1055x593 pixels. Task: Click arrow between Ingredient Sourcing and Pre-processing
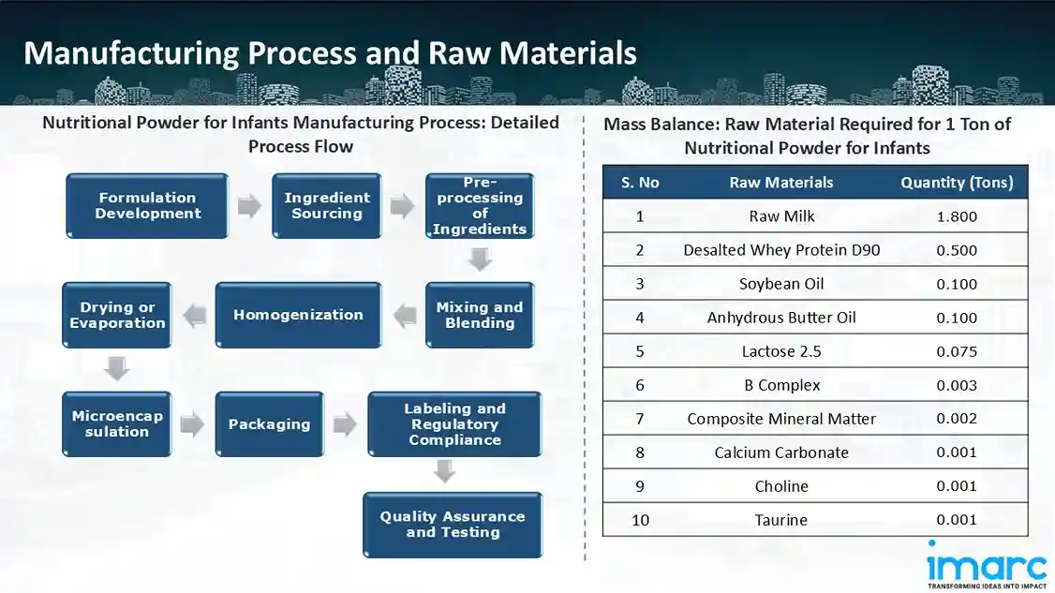[x=402, y=206]
